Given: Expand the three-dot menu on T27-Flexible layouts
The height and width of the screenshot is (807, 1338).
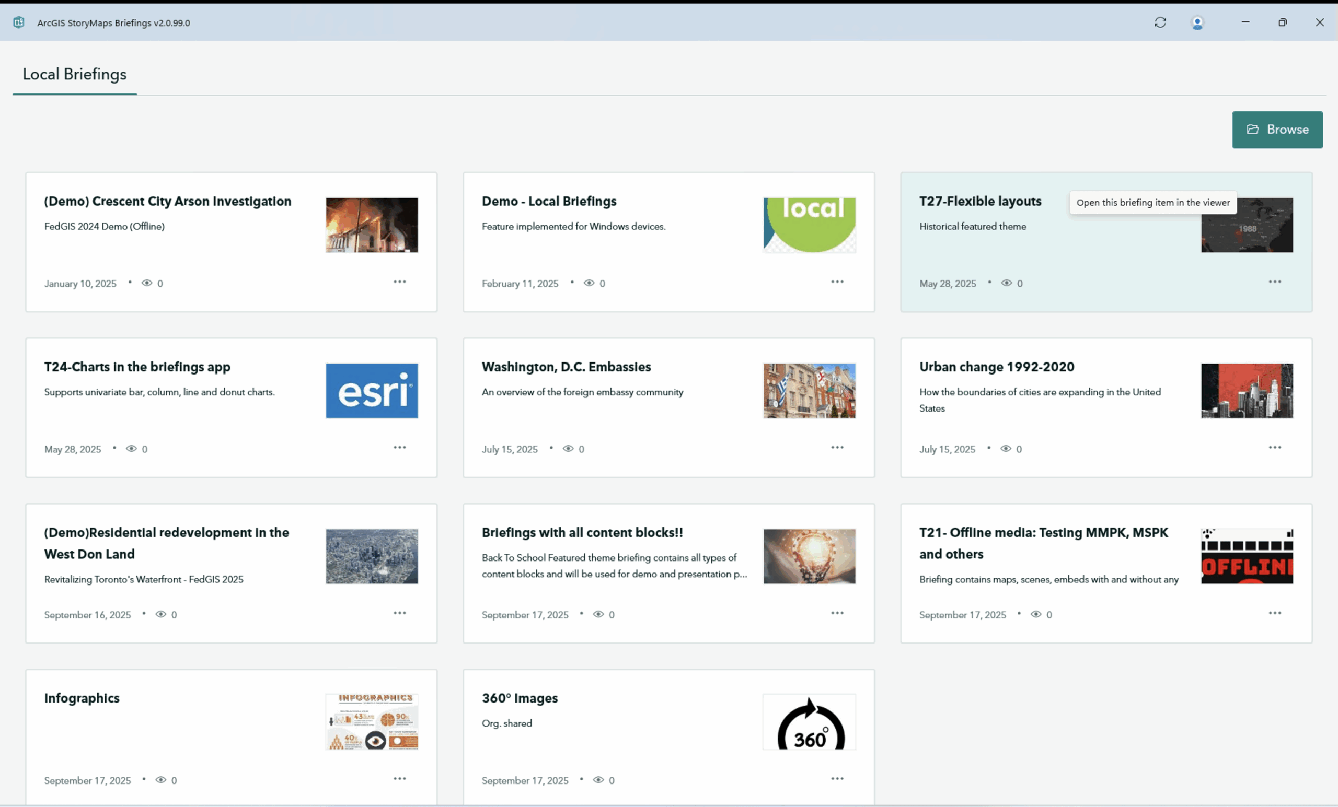Looking at the screenshot, I should pyautogui.click(x=1274, y=282).
